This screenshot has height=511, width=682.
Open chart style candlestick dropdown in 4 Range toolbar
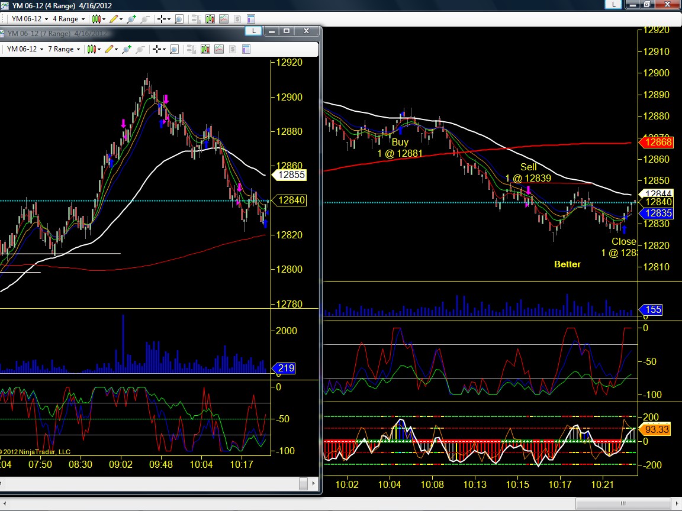99,19
